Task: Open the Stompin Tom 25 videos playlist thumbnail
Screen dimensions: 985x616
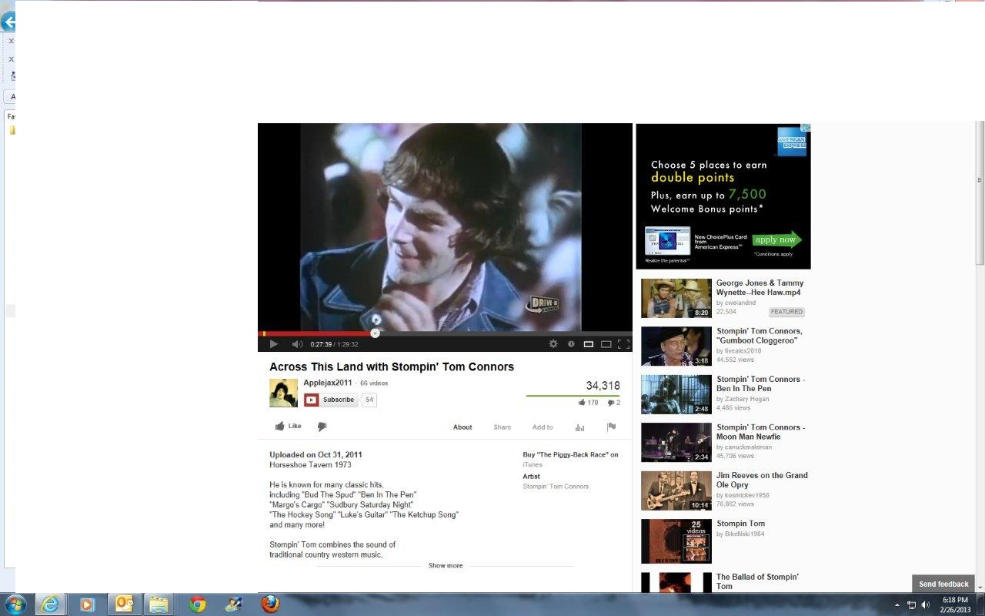Action: 676,541
